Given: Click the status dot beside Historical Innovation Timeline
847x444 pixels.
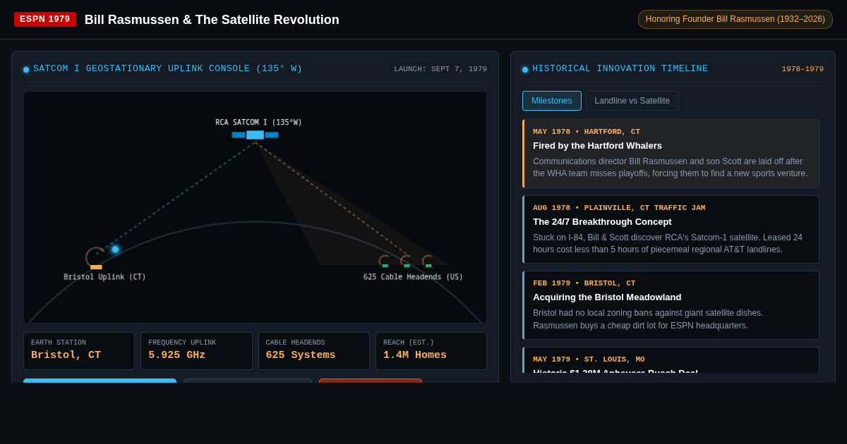Looking at the screenshot, I should point(525,70).
